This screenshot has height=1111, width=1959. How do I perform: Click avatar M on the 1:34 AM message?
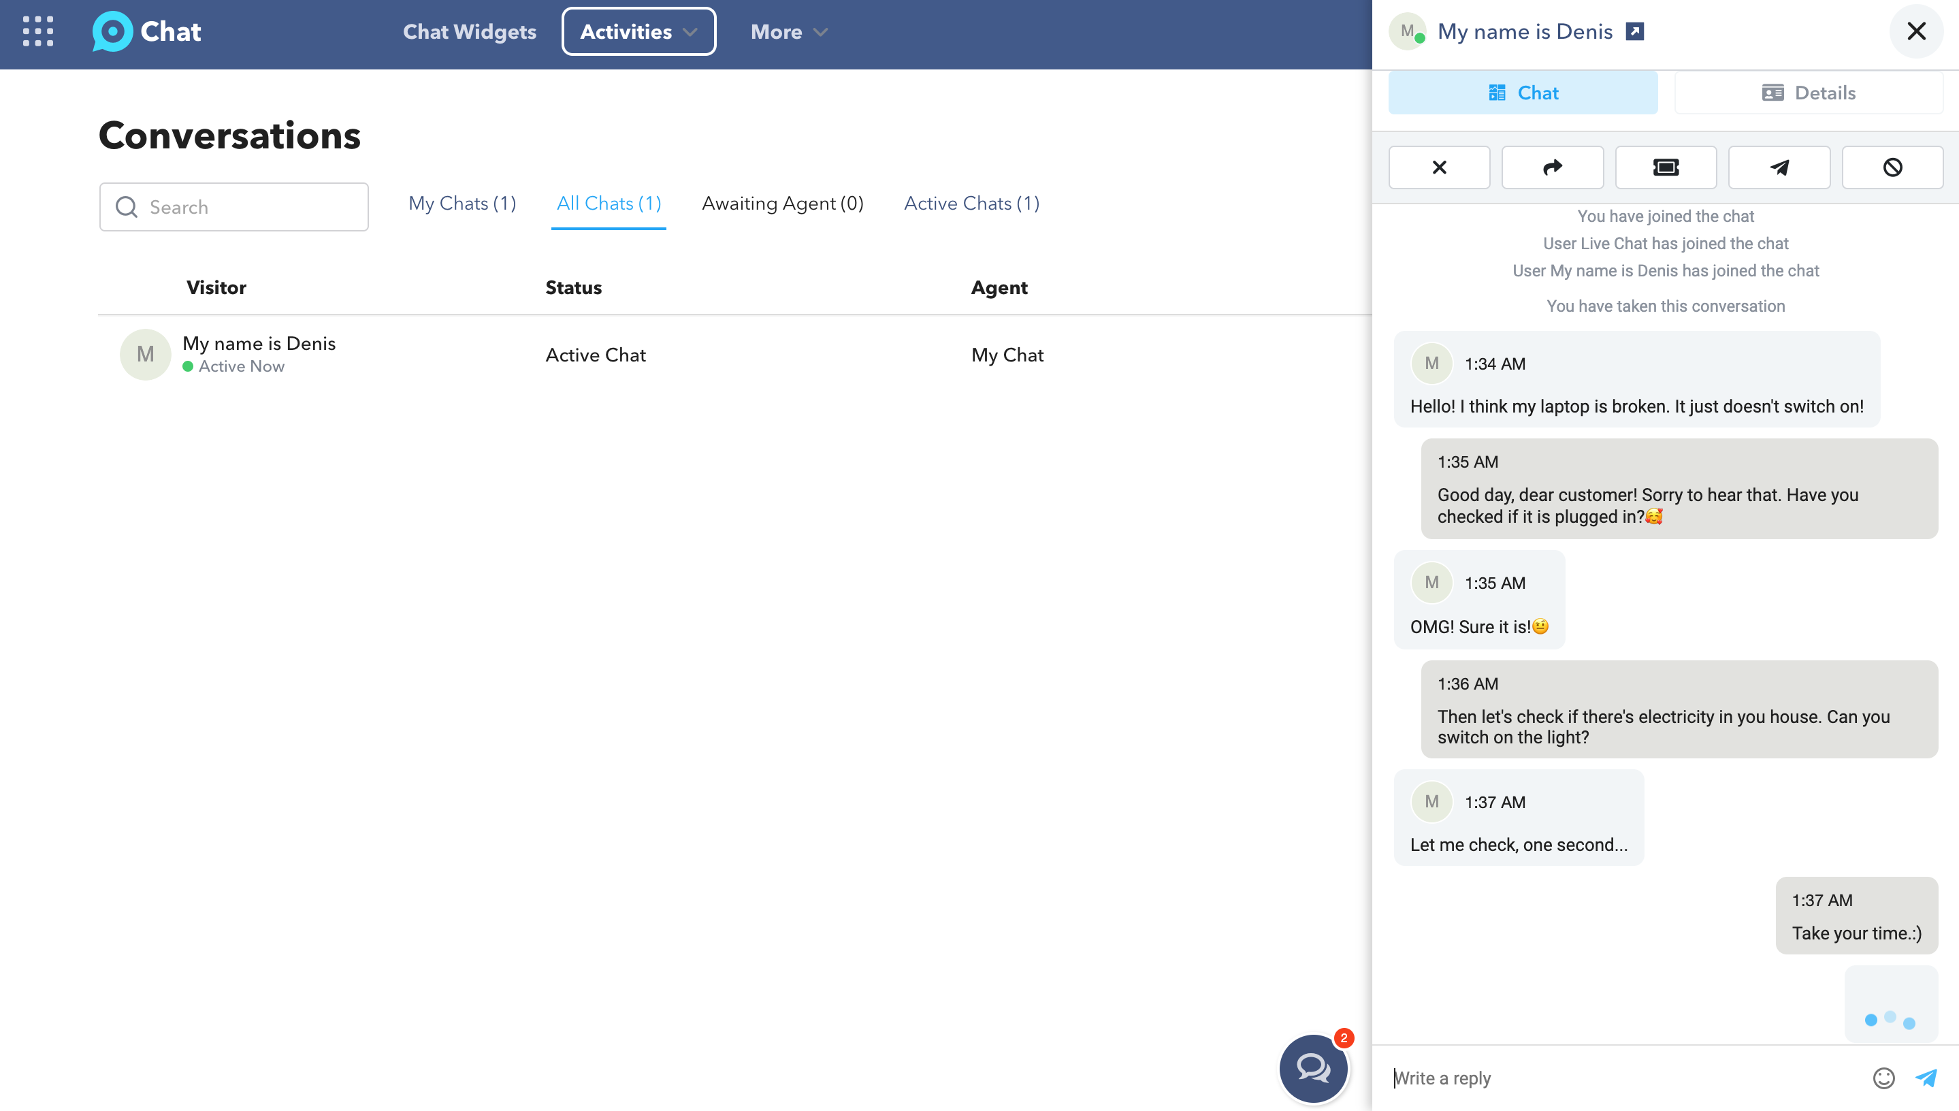[x=1431, y=364]
